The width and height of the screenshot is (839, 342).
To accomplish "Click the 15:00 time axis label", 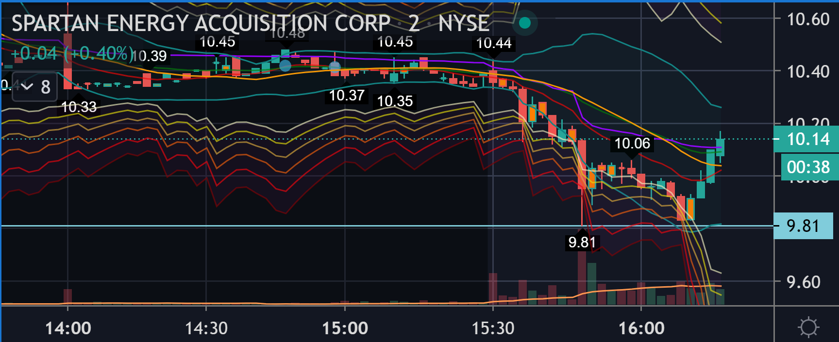I will pos(345,328).
